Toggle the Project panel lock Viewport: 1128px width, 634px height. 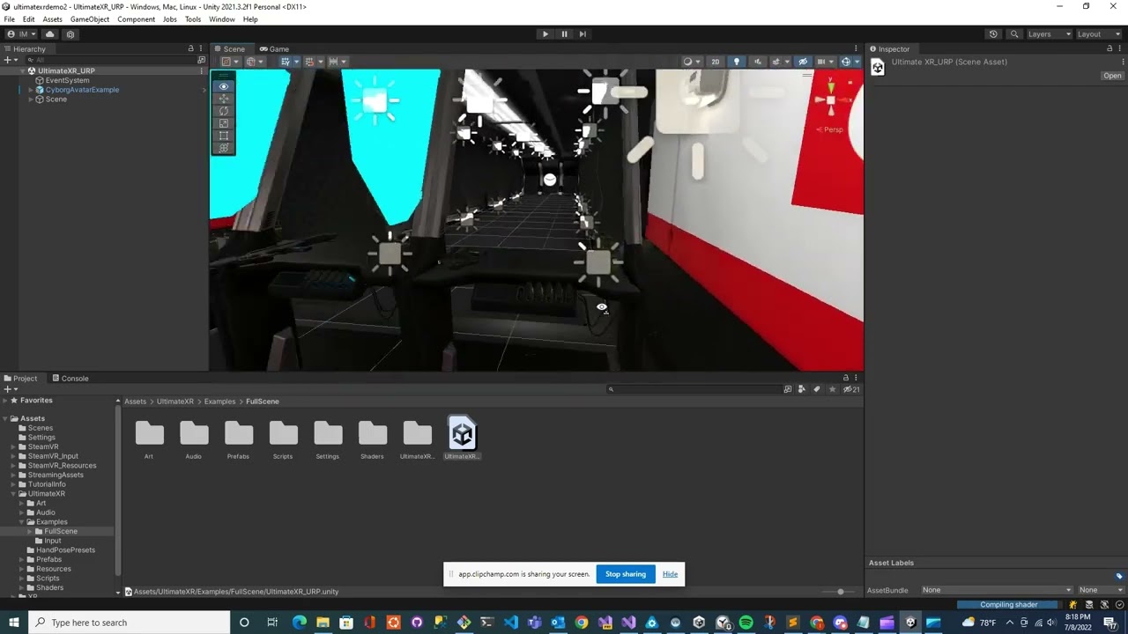845,378
